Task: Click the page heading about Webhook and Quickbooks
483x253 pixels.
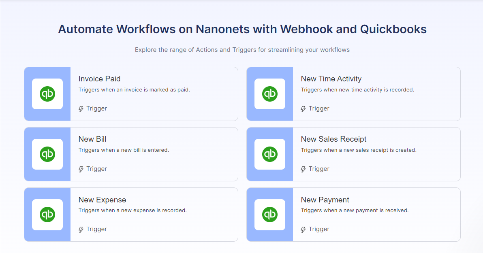Action: 242,29
